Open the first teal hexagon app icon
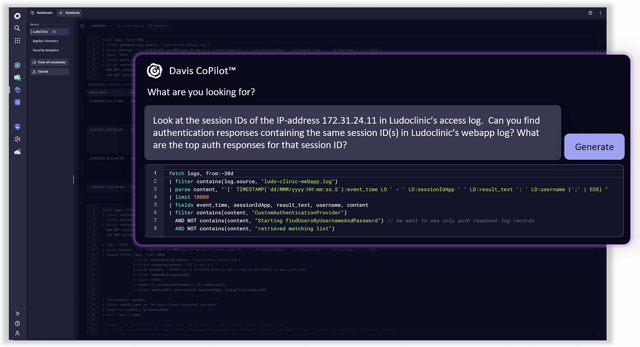The width and height of the screenshot is (640, 347). [x=17, y=65]
